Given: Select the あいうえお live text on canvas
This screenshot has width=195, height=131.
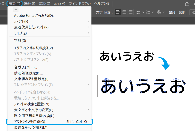Looking at the screenshot, I should coord(127,56).
